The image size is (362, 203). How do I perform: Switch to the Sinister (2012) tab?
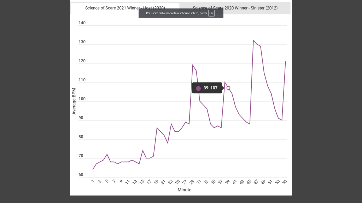point(235,8)
